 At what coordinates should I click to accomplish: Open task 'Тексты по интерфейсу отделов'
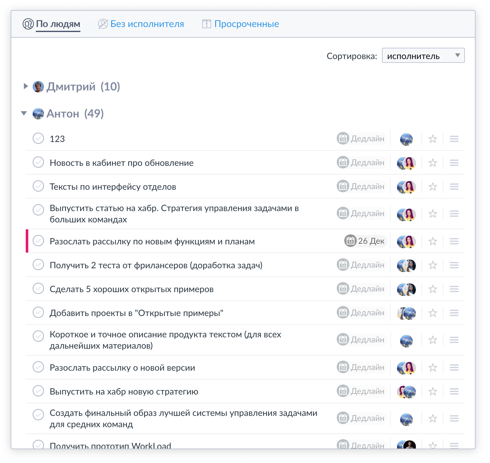click(x=113, y=187)
